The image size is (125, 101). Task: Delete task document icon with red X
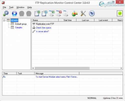59,13
